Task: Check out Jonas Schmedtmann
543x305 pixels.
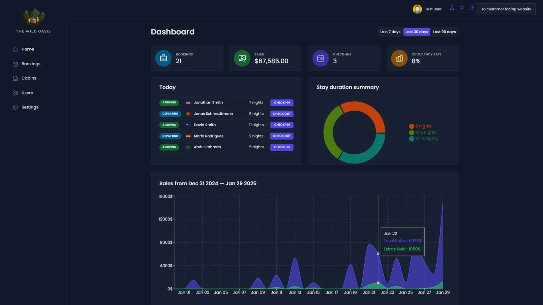Action: [282, 114]
